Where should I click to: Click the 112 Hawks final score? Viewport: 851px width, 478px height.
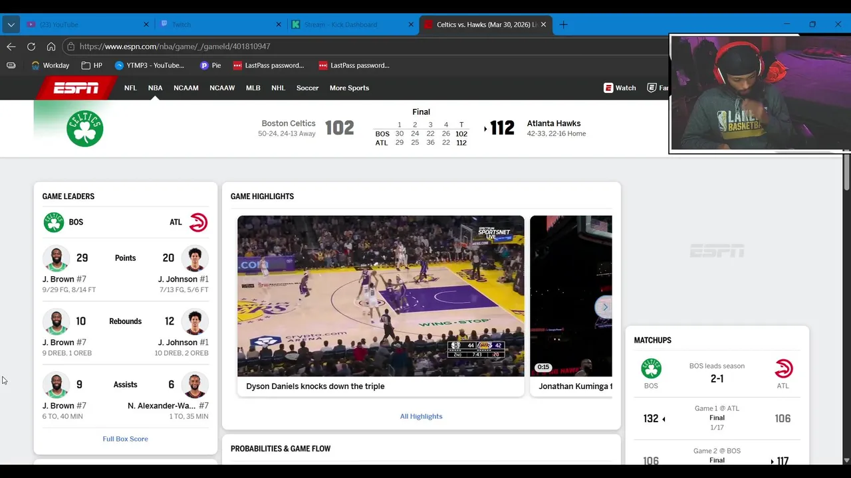click(x=502, y=128)
